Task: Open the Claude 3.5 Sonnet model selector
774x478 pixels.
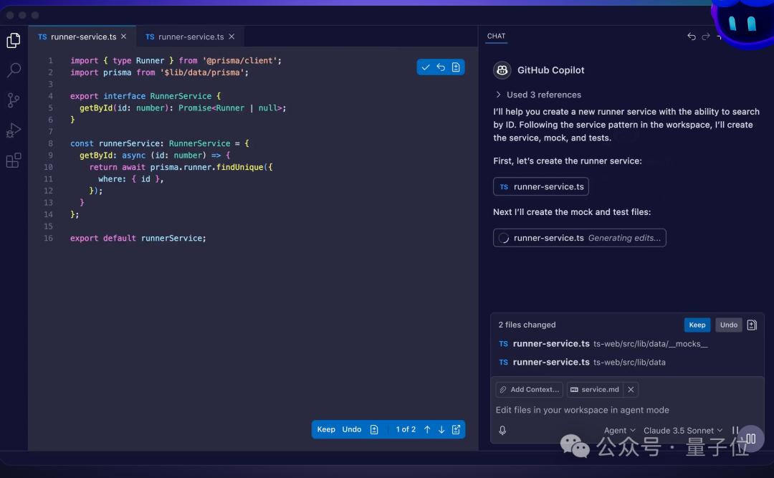Action: point(681,430)
